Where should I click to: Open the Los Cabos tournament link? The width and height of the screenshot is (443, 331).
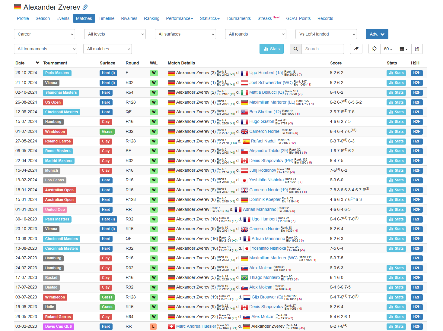55,180
